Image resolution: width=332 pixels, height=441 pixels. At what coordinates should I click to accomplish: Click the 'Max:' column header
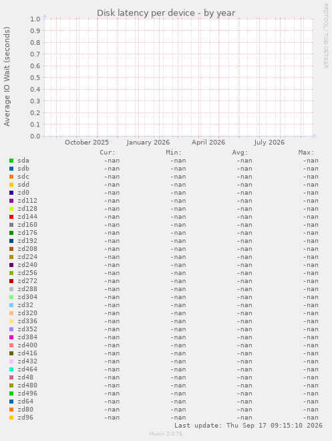(306, 153)
